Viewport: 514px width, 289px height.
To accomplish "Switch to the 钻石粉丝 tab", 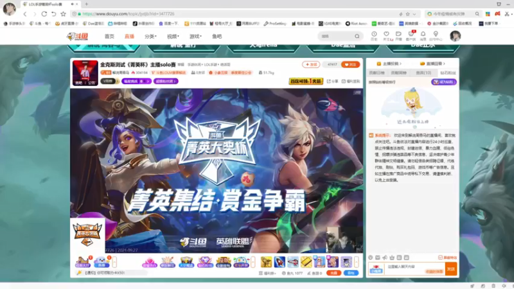I will [448, 73].
